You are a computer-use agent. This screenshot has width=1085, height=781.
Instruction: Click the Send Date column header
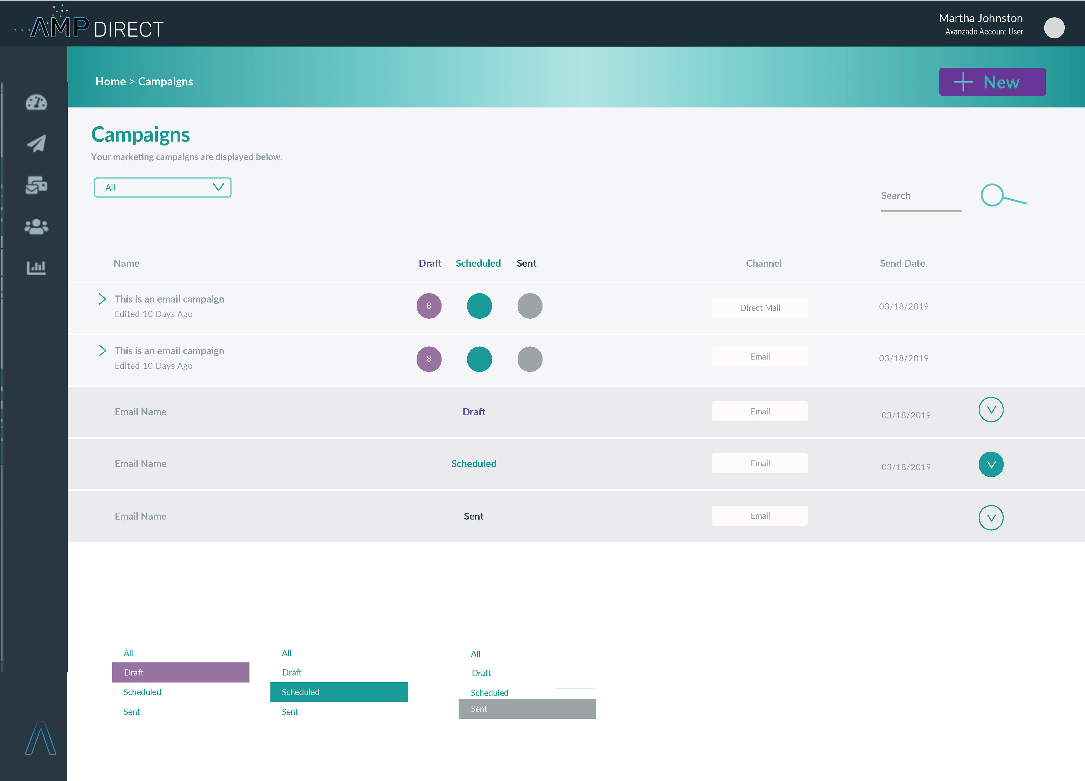[902, 263]
